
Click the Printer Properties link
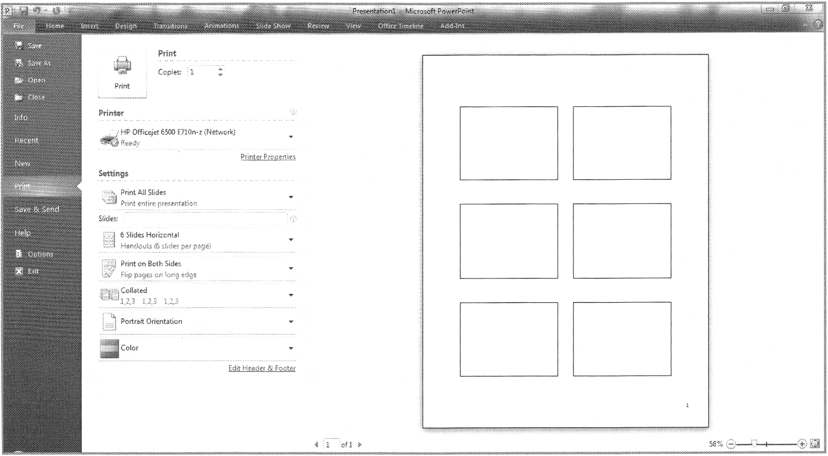[x=268, y=157]
